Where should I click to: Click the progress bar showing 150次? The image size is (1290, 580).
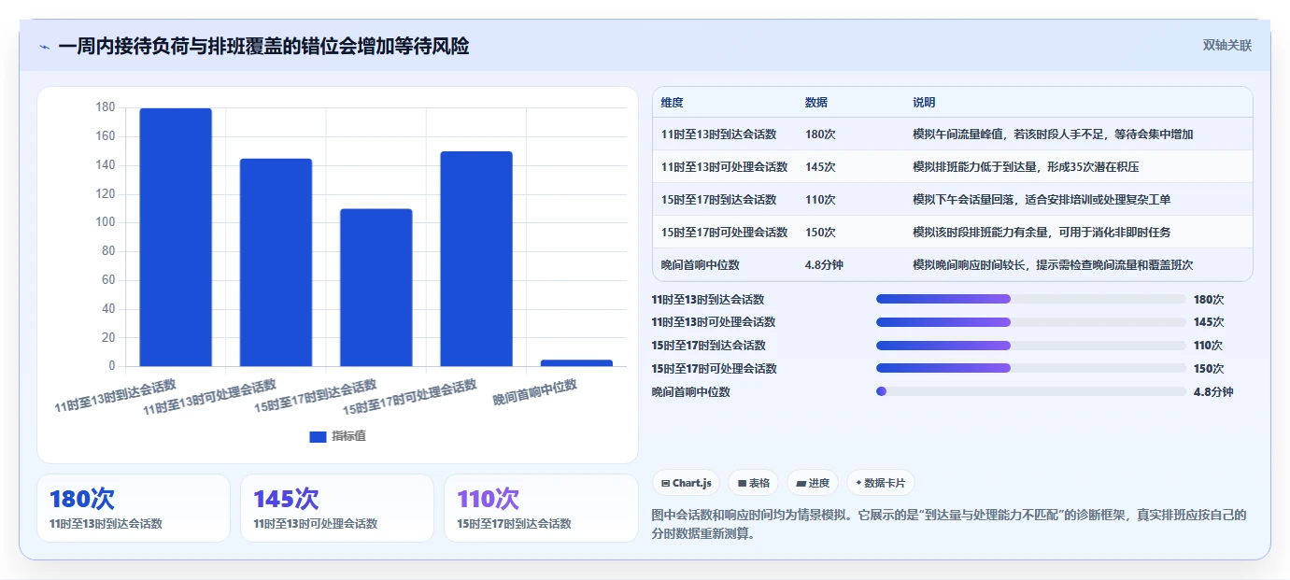tap(1031, 368)
